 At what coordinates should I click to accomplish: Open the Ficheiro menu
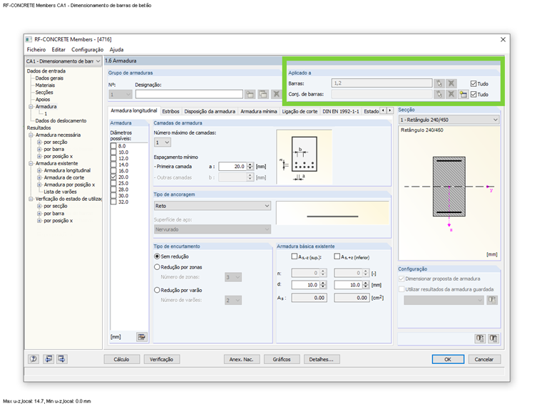[36, 50]
